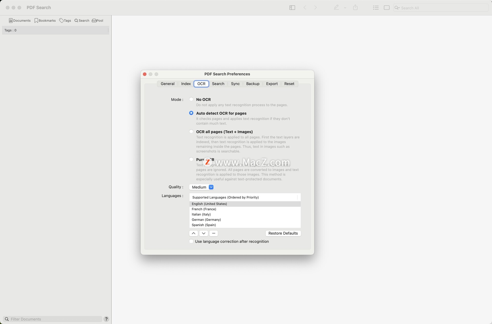492x324 pixels.
Task: Toggle the sidebar panel icon
Action: 292,8
